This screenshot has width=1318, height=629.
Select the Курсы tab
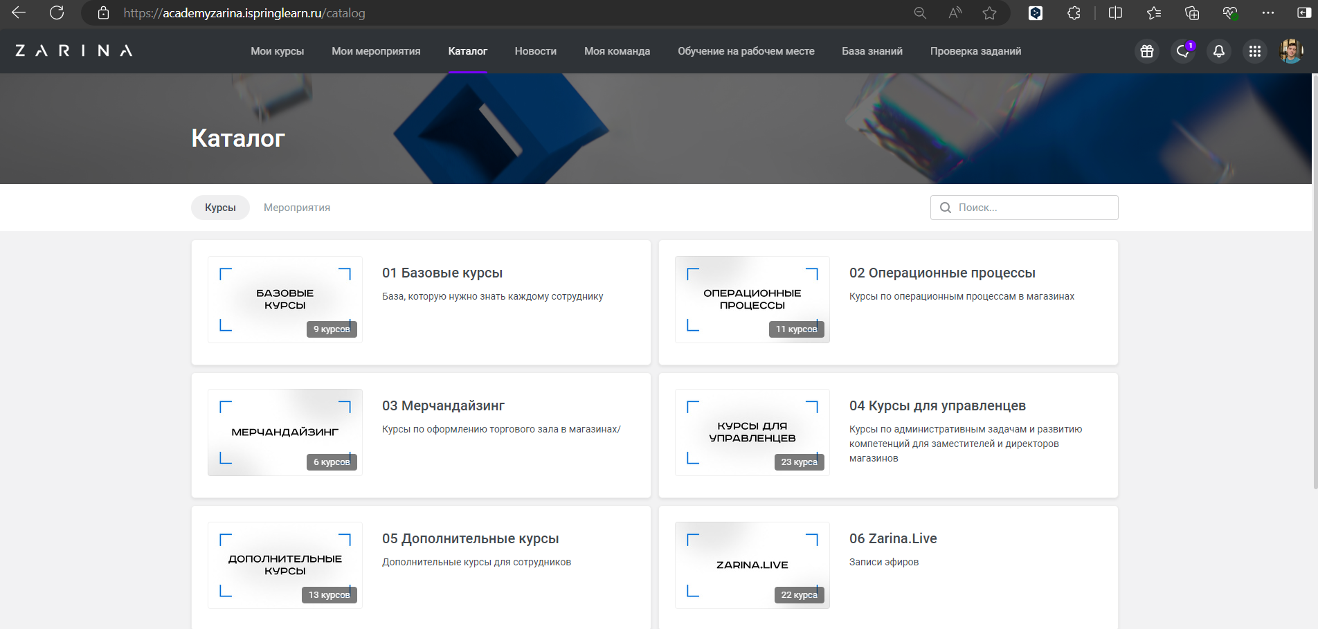(220, 208)
